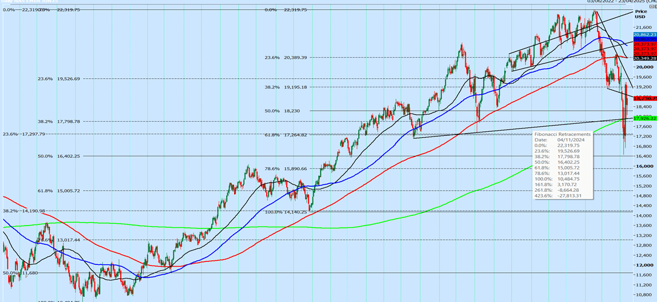Click the 10,800 price axis label
Screen dimensions: 657x302
[643, 295]
